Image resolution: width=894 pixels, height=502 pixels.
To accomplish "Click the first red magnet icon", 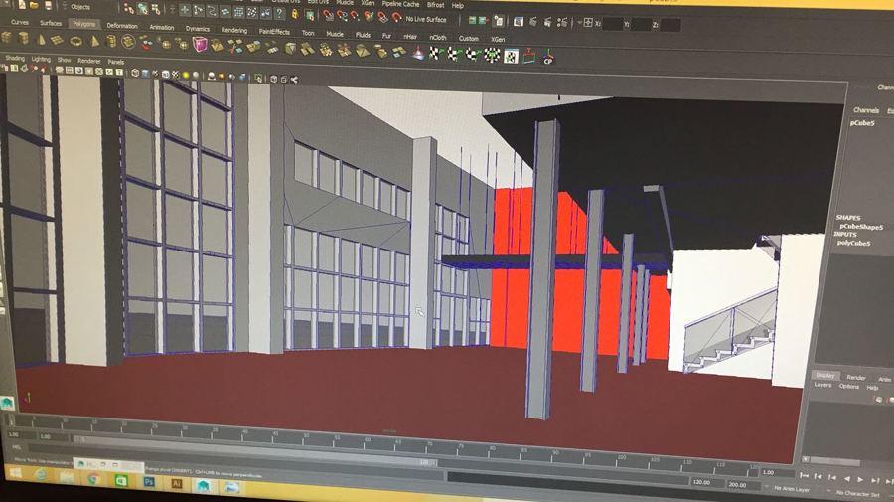I will (x=329, y=14).
